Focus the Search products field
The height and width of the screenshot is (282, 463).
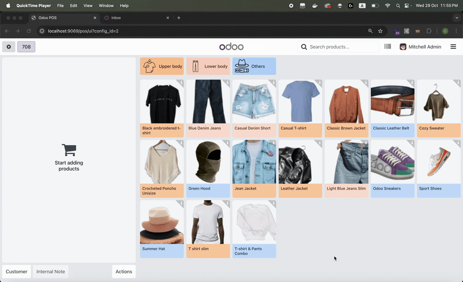coord(338,47)
